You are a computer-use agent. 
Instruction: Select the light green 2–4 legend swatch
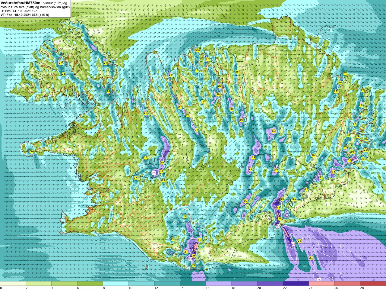[x=39, y=284]
